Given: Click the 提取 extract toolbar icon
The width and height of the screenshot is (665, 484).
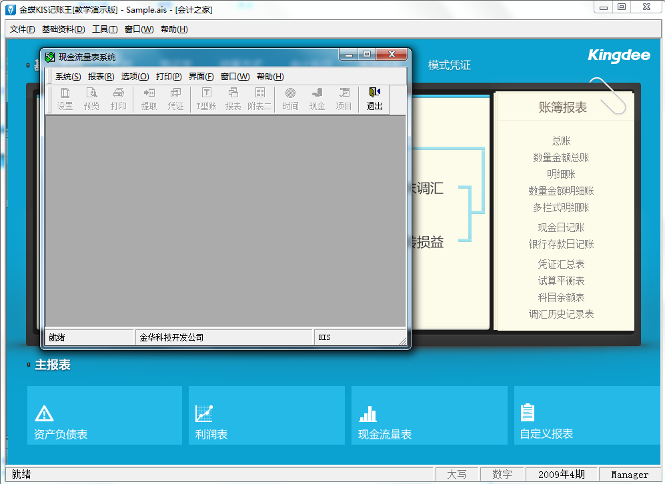Looking at the screenshot, I should tap(149, 99).
